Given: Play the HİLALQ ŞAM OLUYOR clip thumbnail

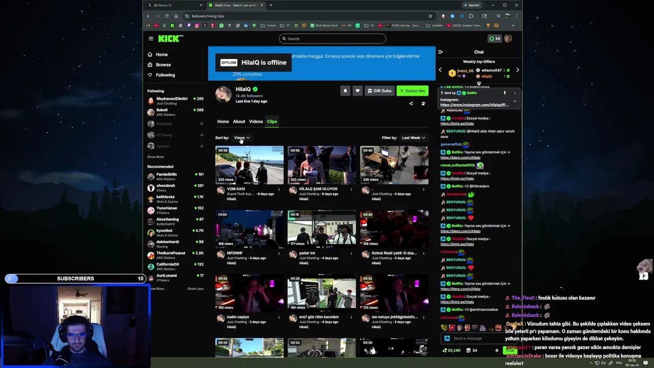Looking at the screenshot, I should coord(322,165).
